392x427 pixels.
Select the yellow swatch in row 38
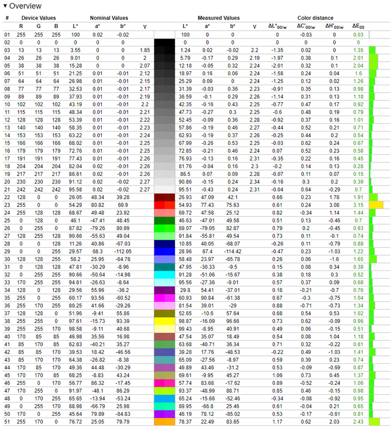(164, 321)
